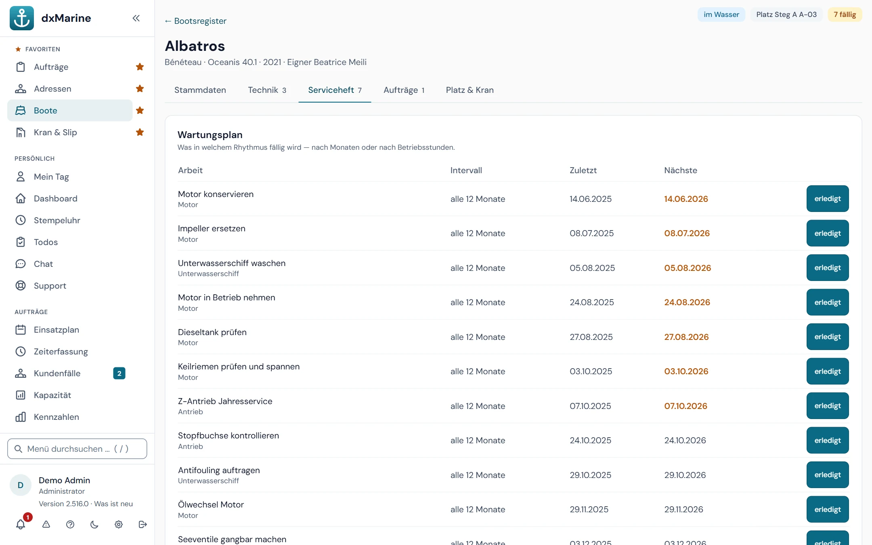Open settings gear icon
The height and width of the screenshot is (545, 872).
tap(119, 524)
